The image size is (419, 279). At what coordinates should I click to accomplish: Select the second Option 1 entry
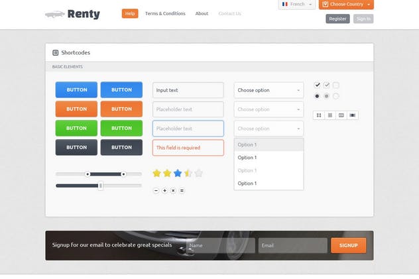point(269,158)
